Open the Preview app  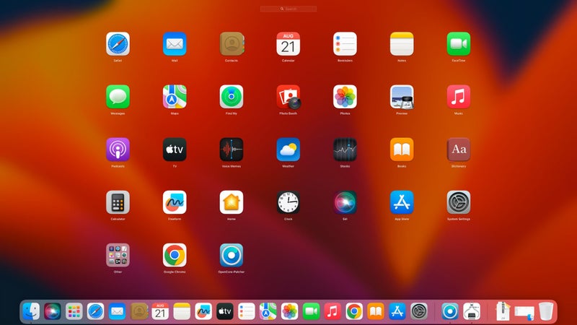coord(402,97)
